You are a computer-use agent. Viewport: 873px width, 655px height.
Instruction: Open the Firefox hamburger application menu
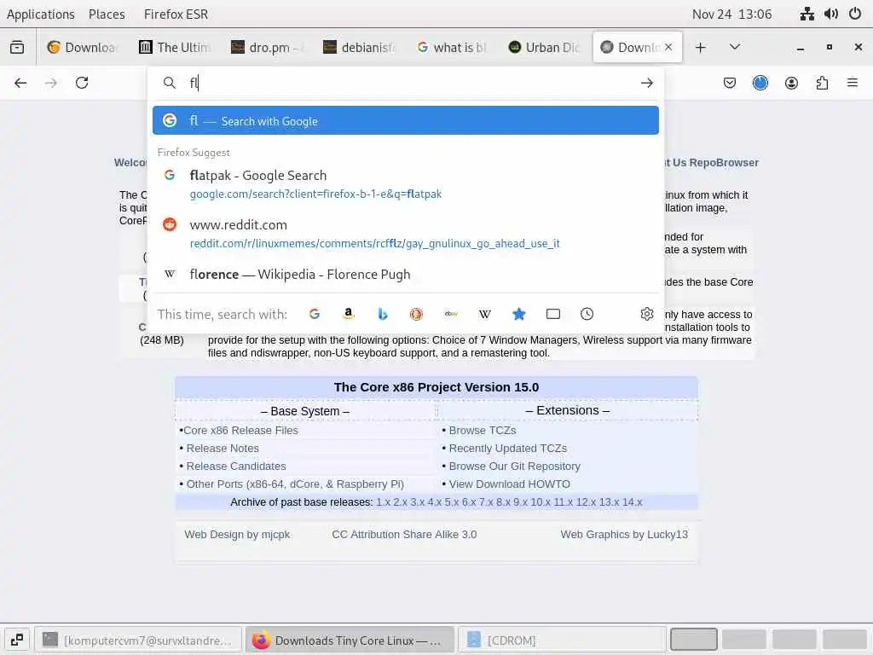click(x=853, y=83)
